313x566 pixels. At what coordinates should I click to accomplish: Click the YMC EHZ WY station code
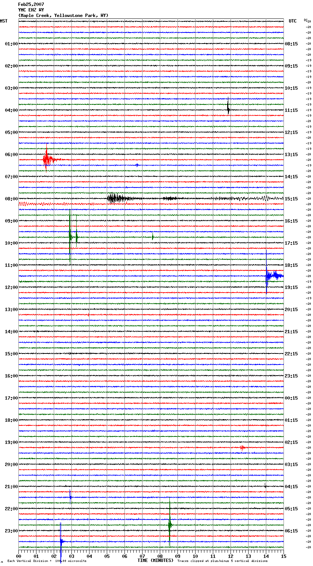[31, 10]
